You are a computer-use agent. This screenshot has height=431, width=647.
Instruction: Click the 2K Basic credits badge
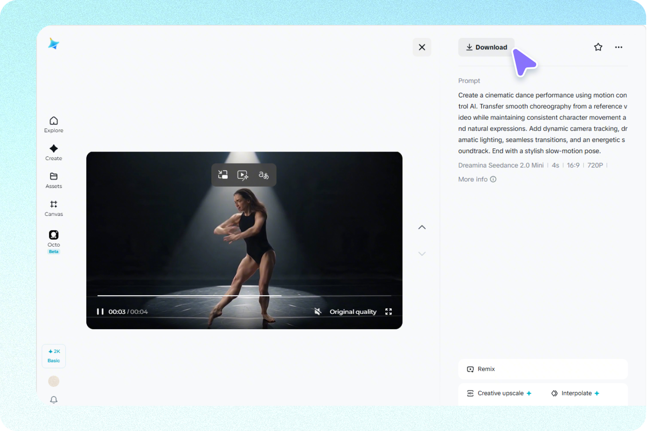click(x=54, y=356)
